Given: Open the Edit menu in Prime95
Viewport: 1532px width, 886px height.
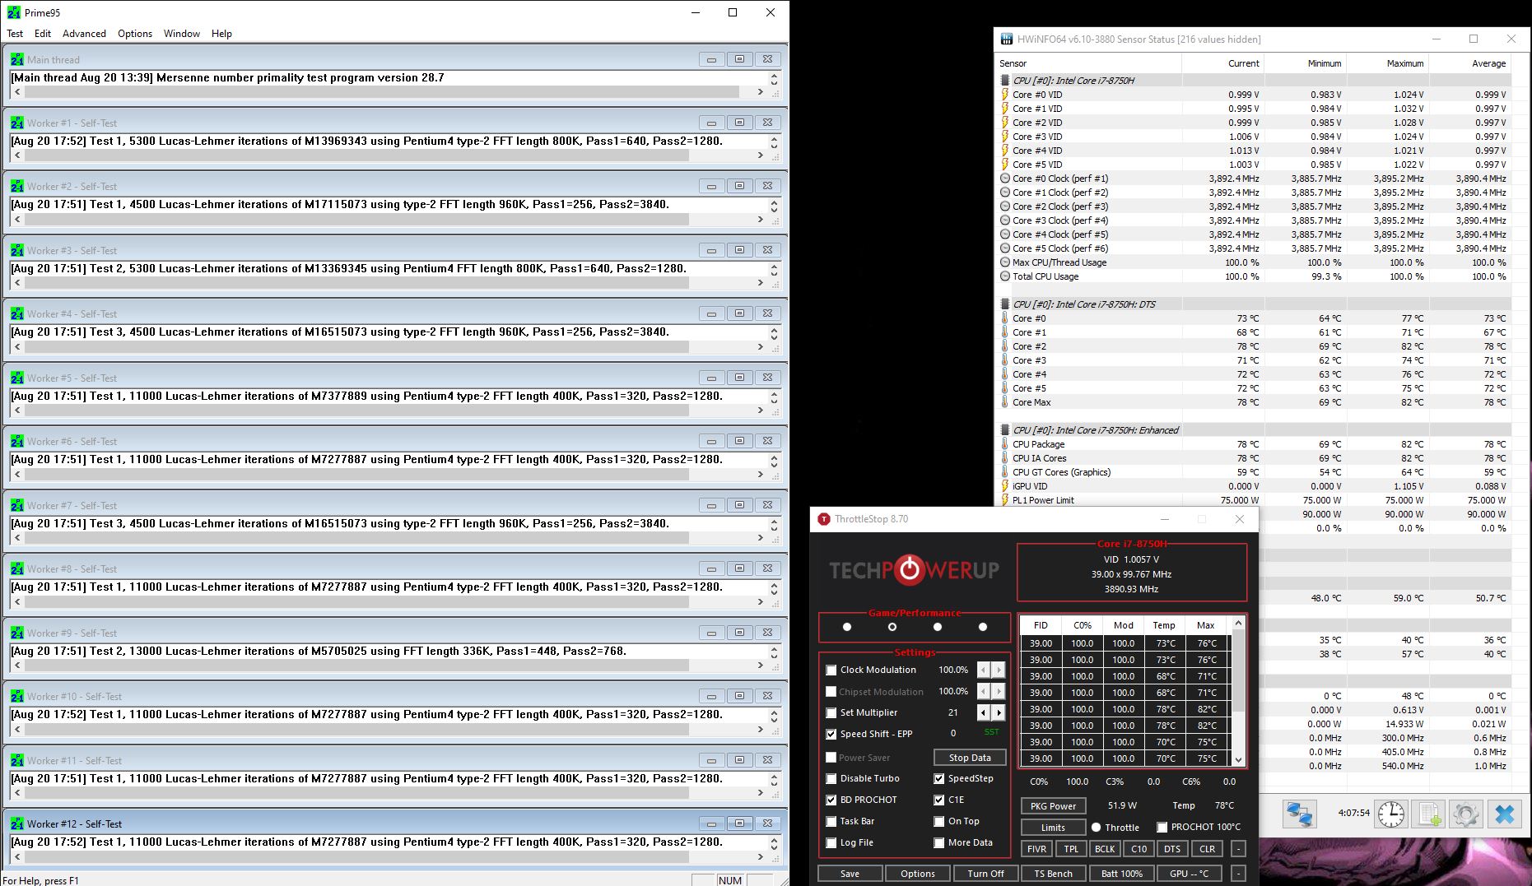Looking at the screenshot, I should tap(43, 34).
